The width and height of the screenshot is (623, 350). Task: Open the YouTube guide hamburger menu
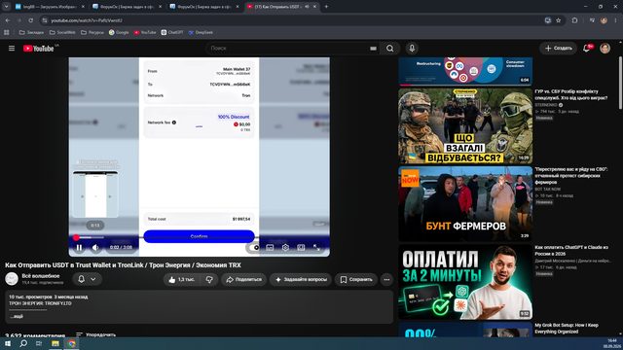12,48
